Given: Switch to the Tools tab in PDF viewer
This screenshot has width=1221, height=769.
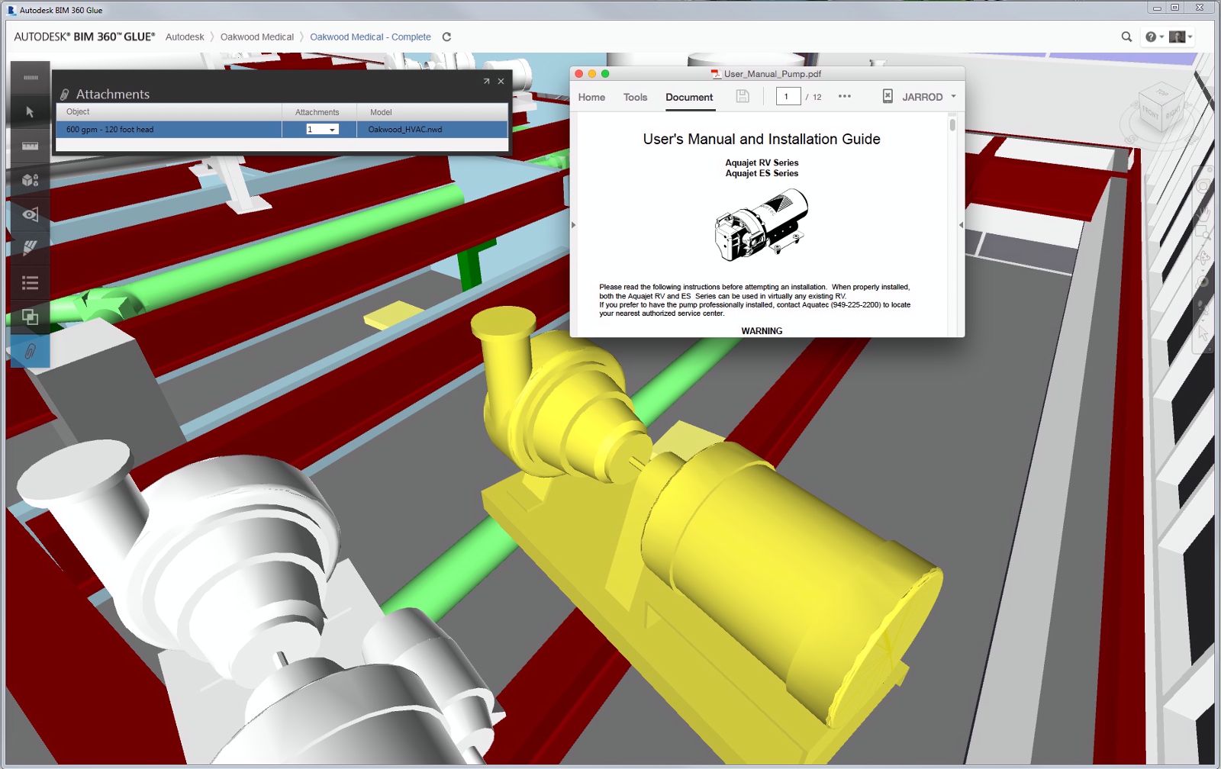Looking at the screenshot, I should coord(635,97).
